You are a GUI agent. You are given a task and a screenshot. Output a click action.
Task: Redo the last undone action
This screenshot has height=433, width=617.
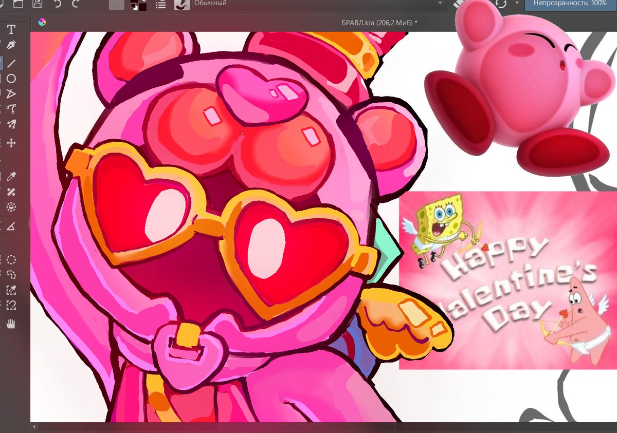tap(76, 4)
